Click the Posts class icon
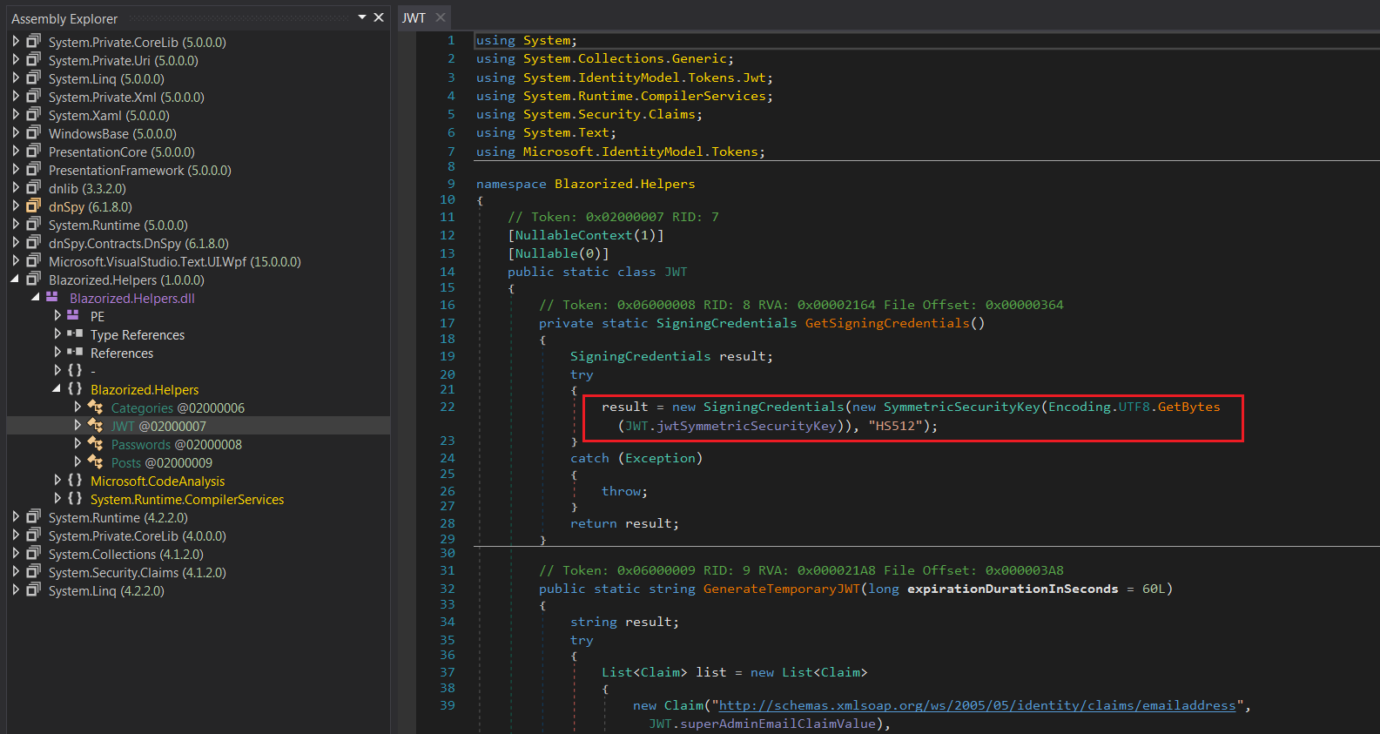This screenshot has height=734, width=1380. [96, 462]
